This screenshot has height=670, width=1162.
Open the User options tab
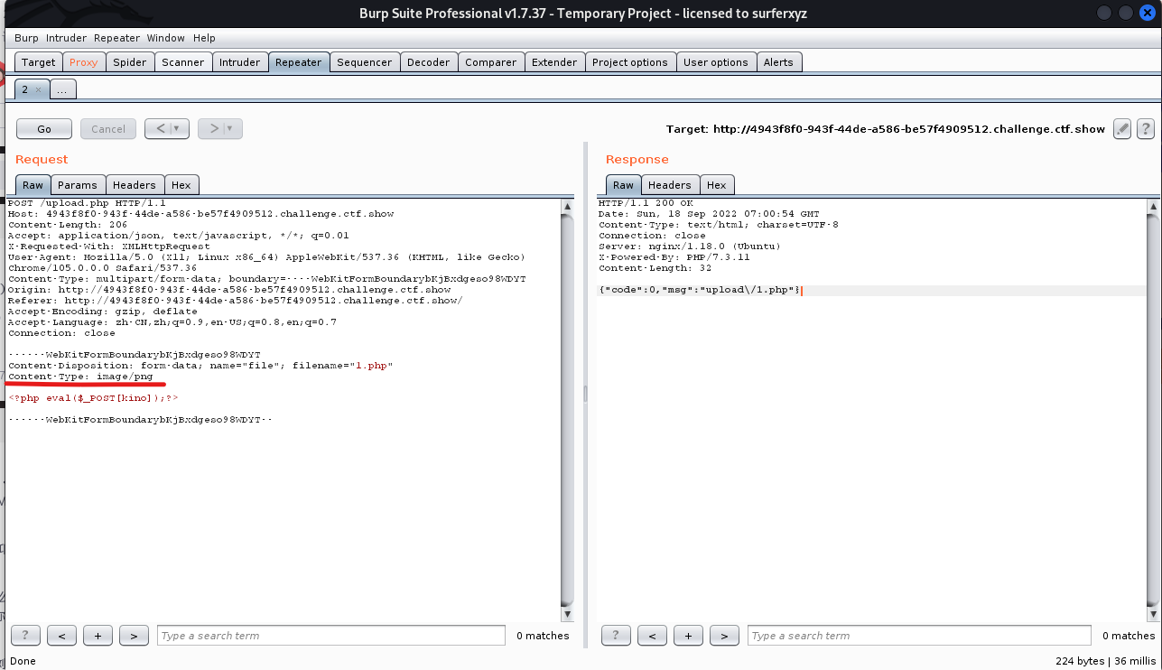[x=715, y=62]
